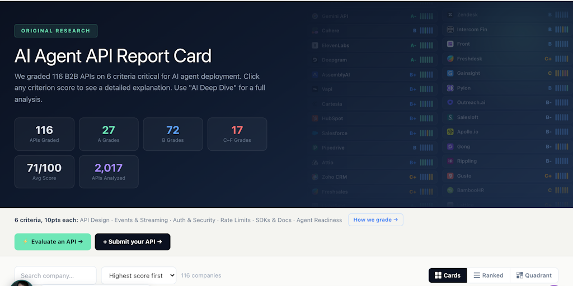Click the 'Rate Limits' criterion text

pyautogui.click(x=236, y=220)
